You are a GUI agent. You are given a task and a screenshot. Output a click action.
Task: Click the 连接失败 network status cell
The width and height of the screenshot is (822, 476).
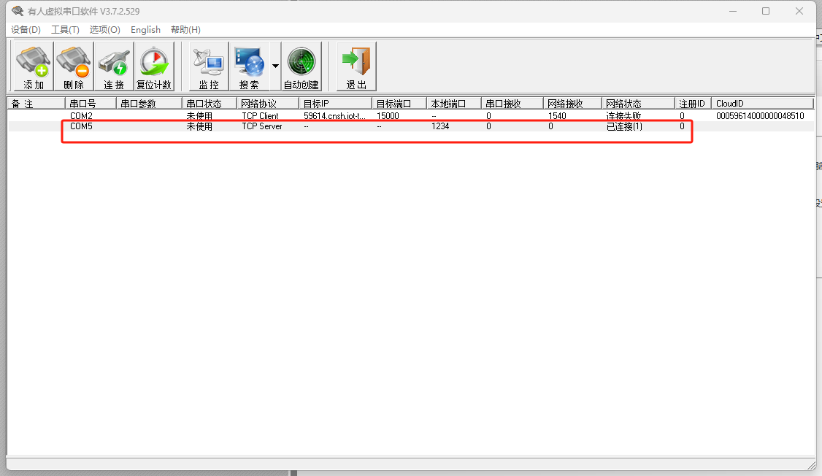coord(624,116)
